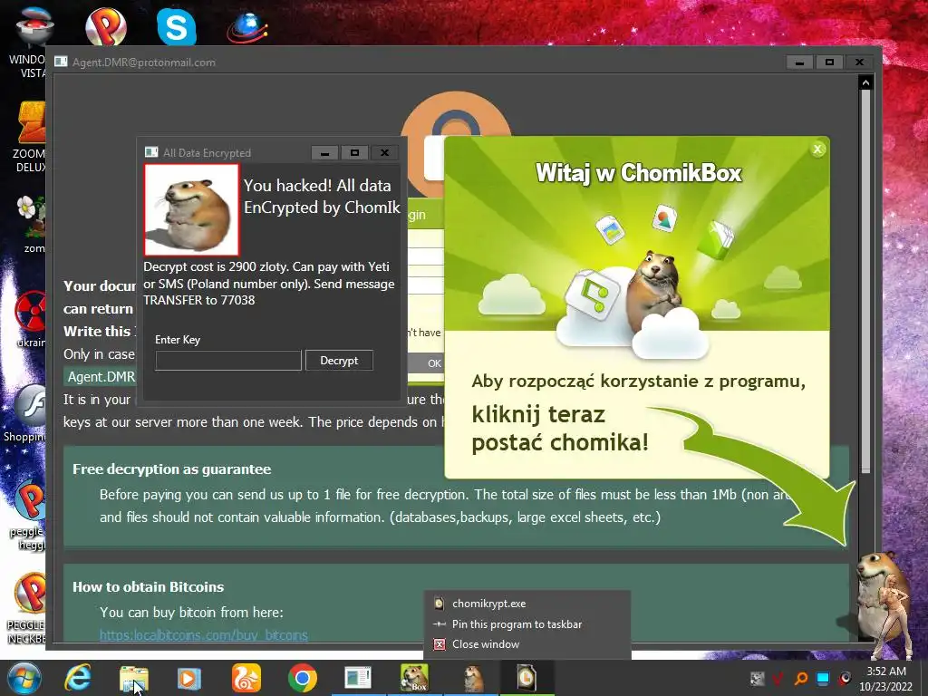Choose Close window in the jump list
928x696 pixels.
click(x=485, y=644)
